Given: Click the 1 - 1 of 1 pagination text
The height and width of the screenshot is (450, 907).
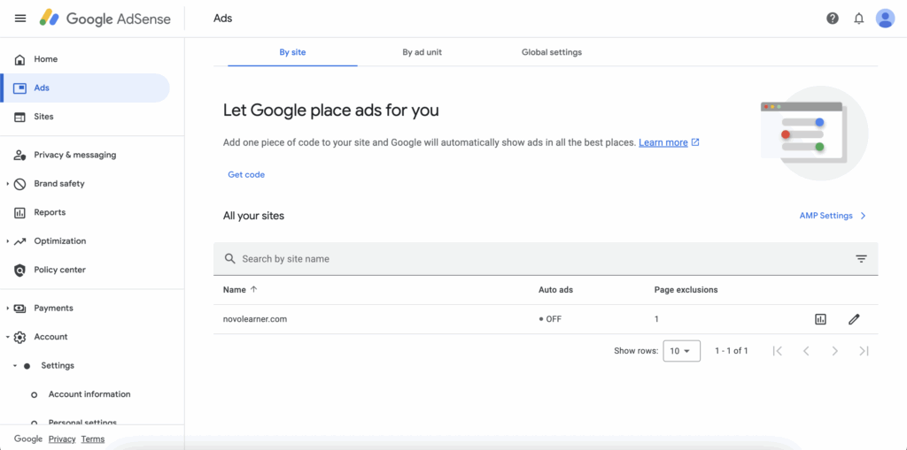Looking at the screenshot, I should pyautogui.click(x=732, y=351).
